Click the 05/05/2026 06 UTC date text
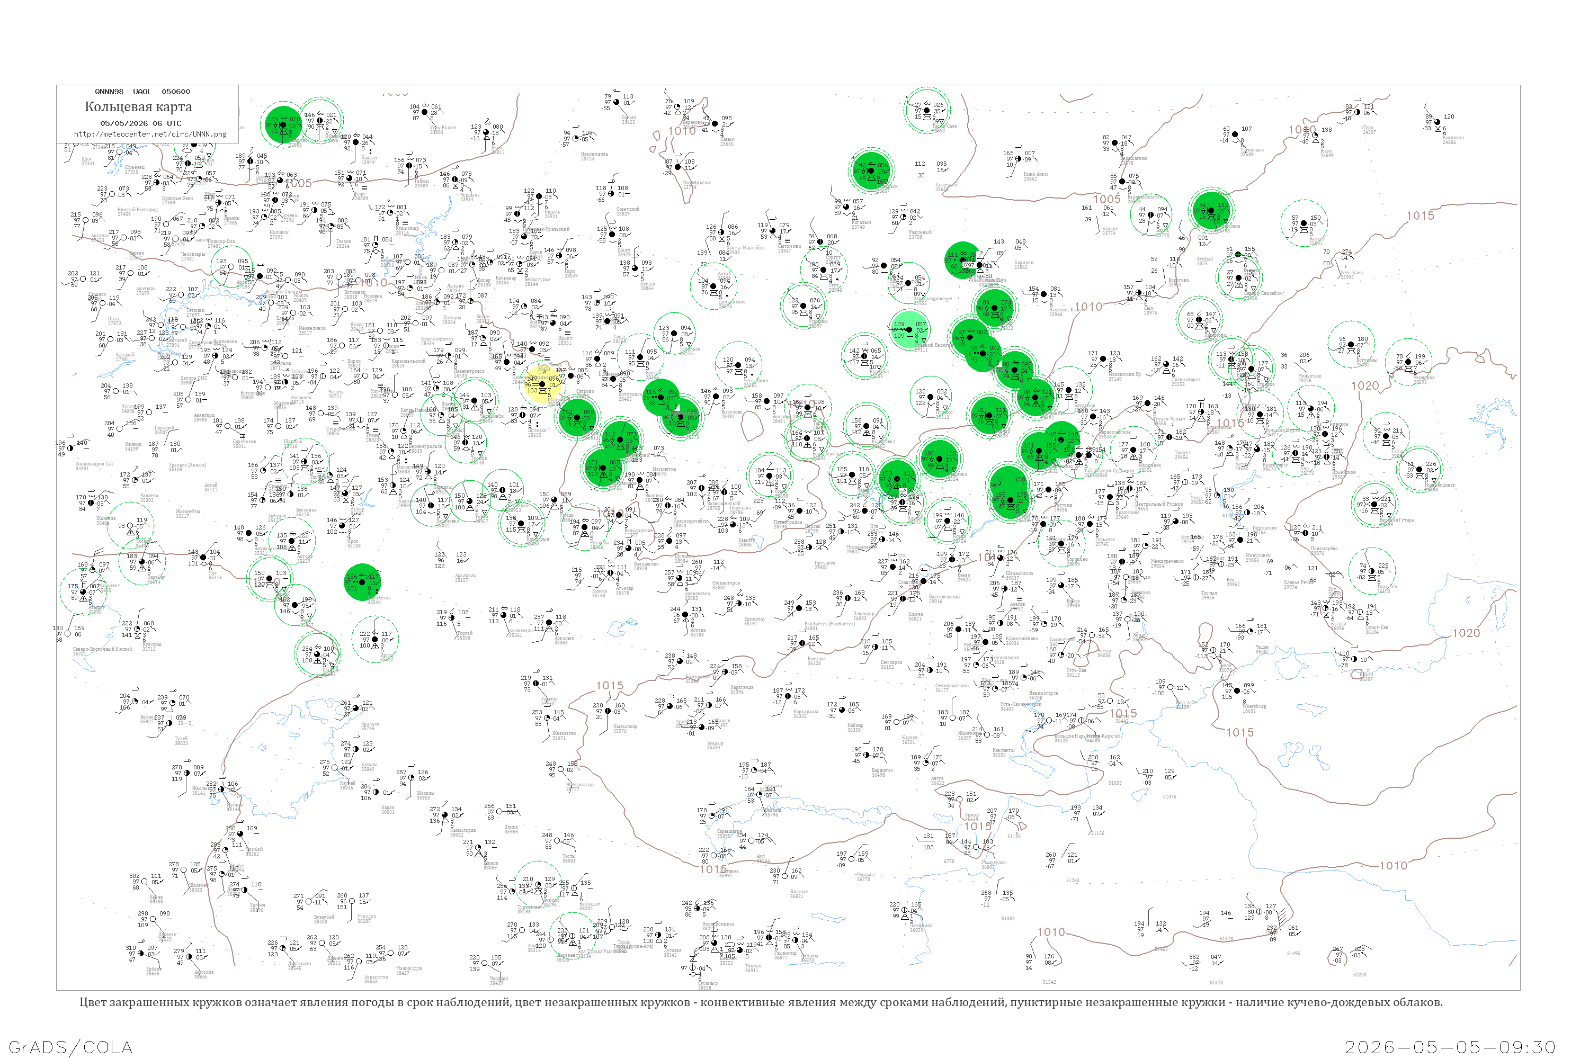This screenshot has height=1059, width=1589. [x=140, y=123]
